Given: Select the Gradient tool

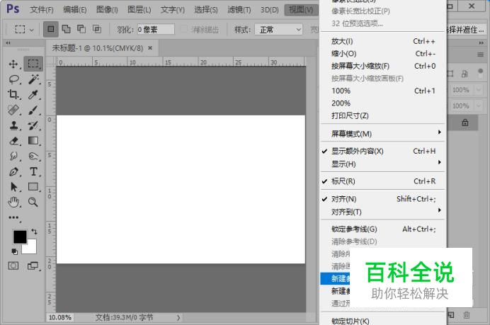Looking at the screenshot, I should [33, 141].
